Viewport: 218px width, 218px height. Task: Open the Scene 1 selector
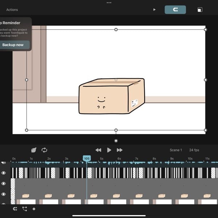point(176,150)
